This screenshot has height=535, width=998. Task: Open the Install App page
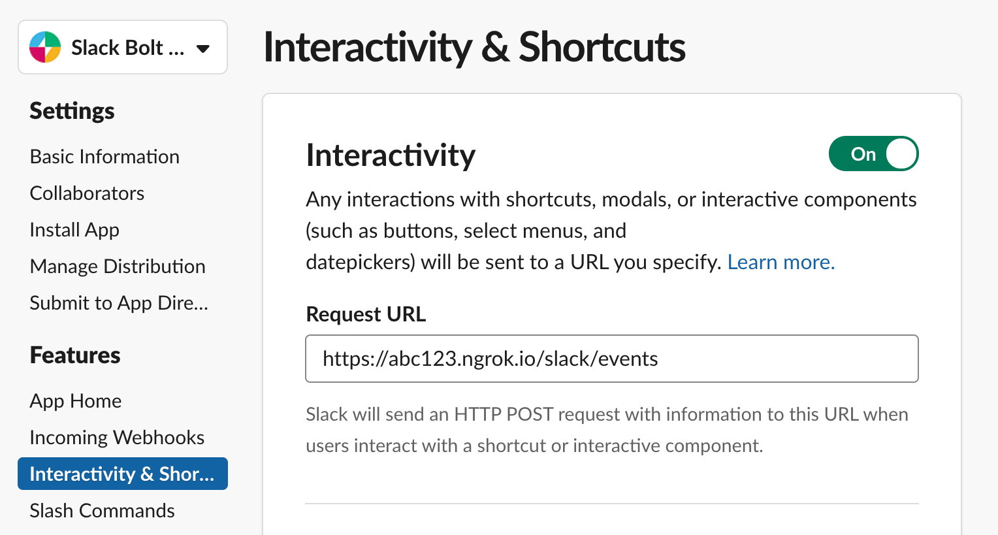74,229
